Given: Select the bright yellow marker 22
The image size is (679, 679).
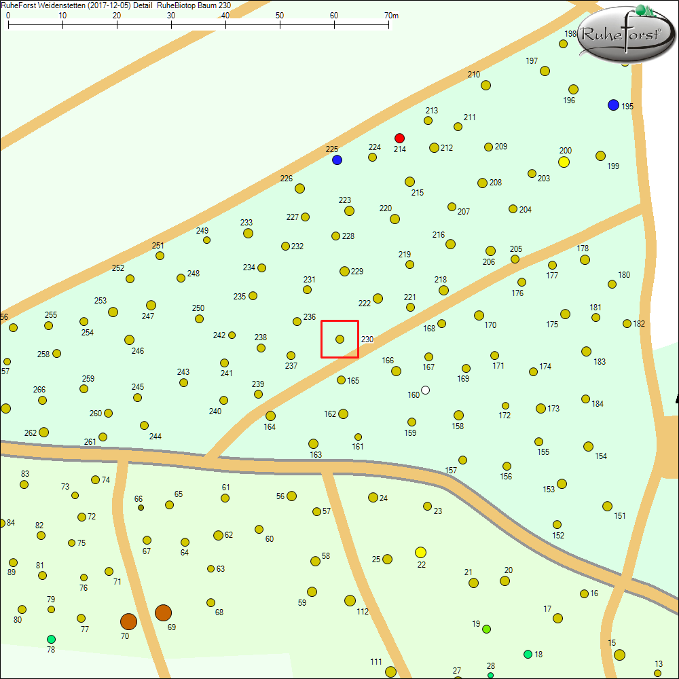Looking at the screenshot, I should tap(420, 552).
